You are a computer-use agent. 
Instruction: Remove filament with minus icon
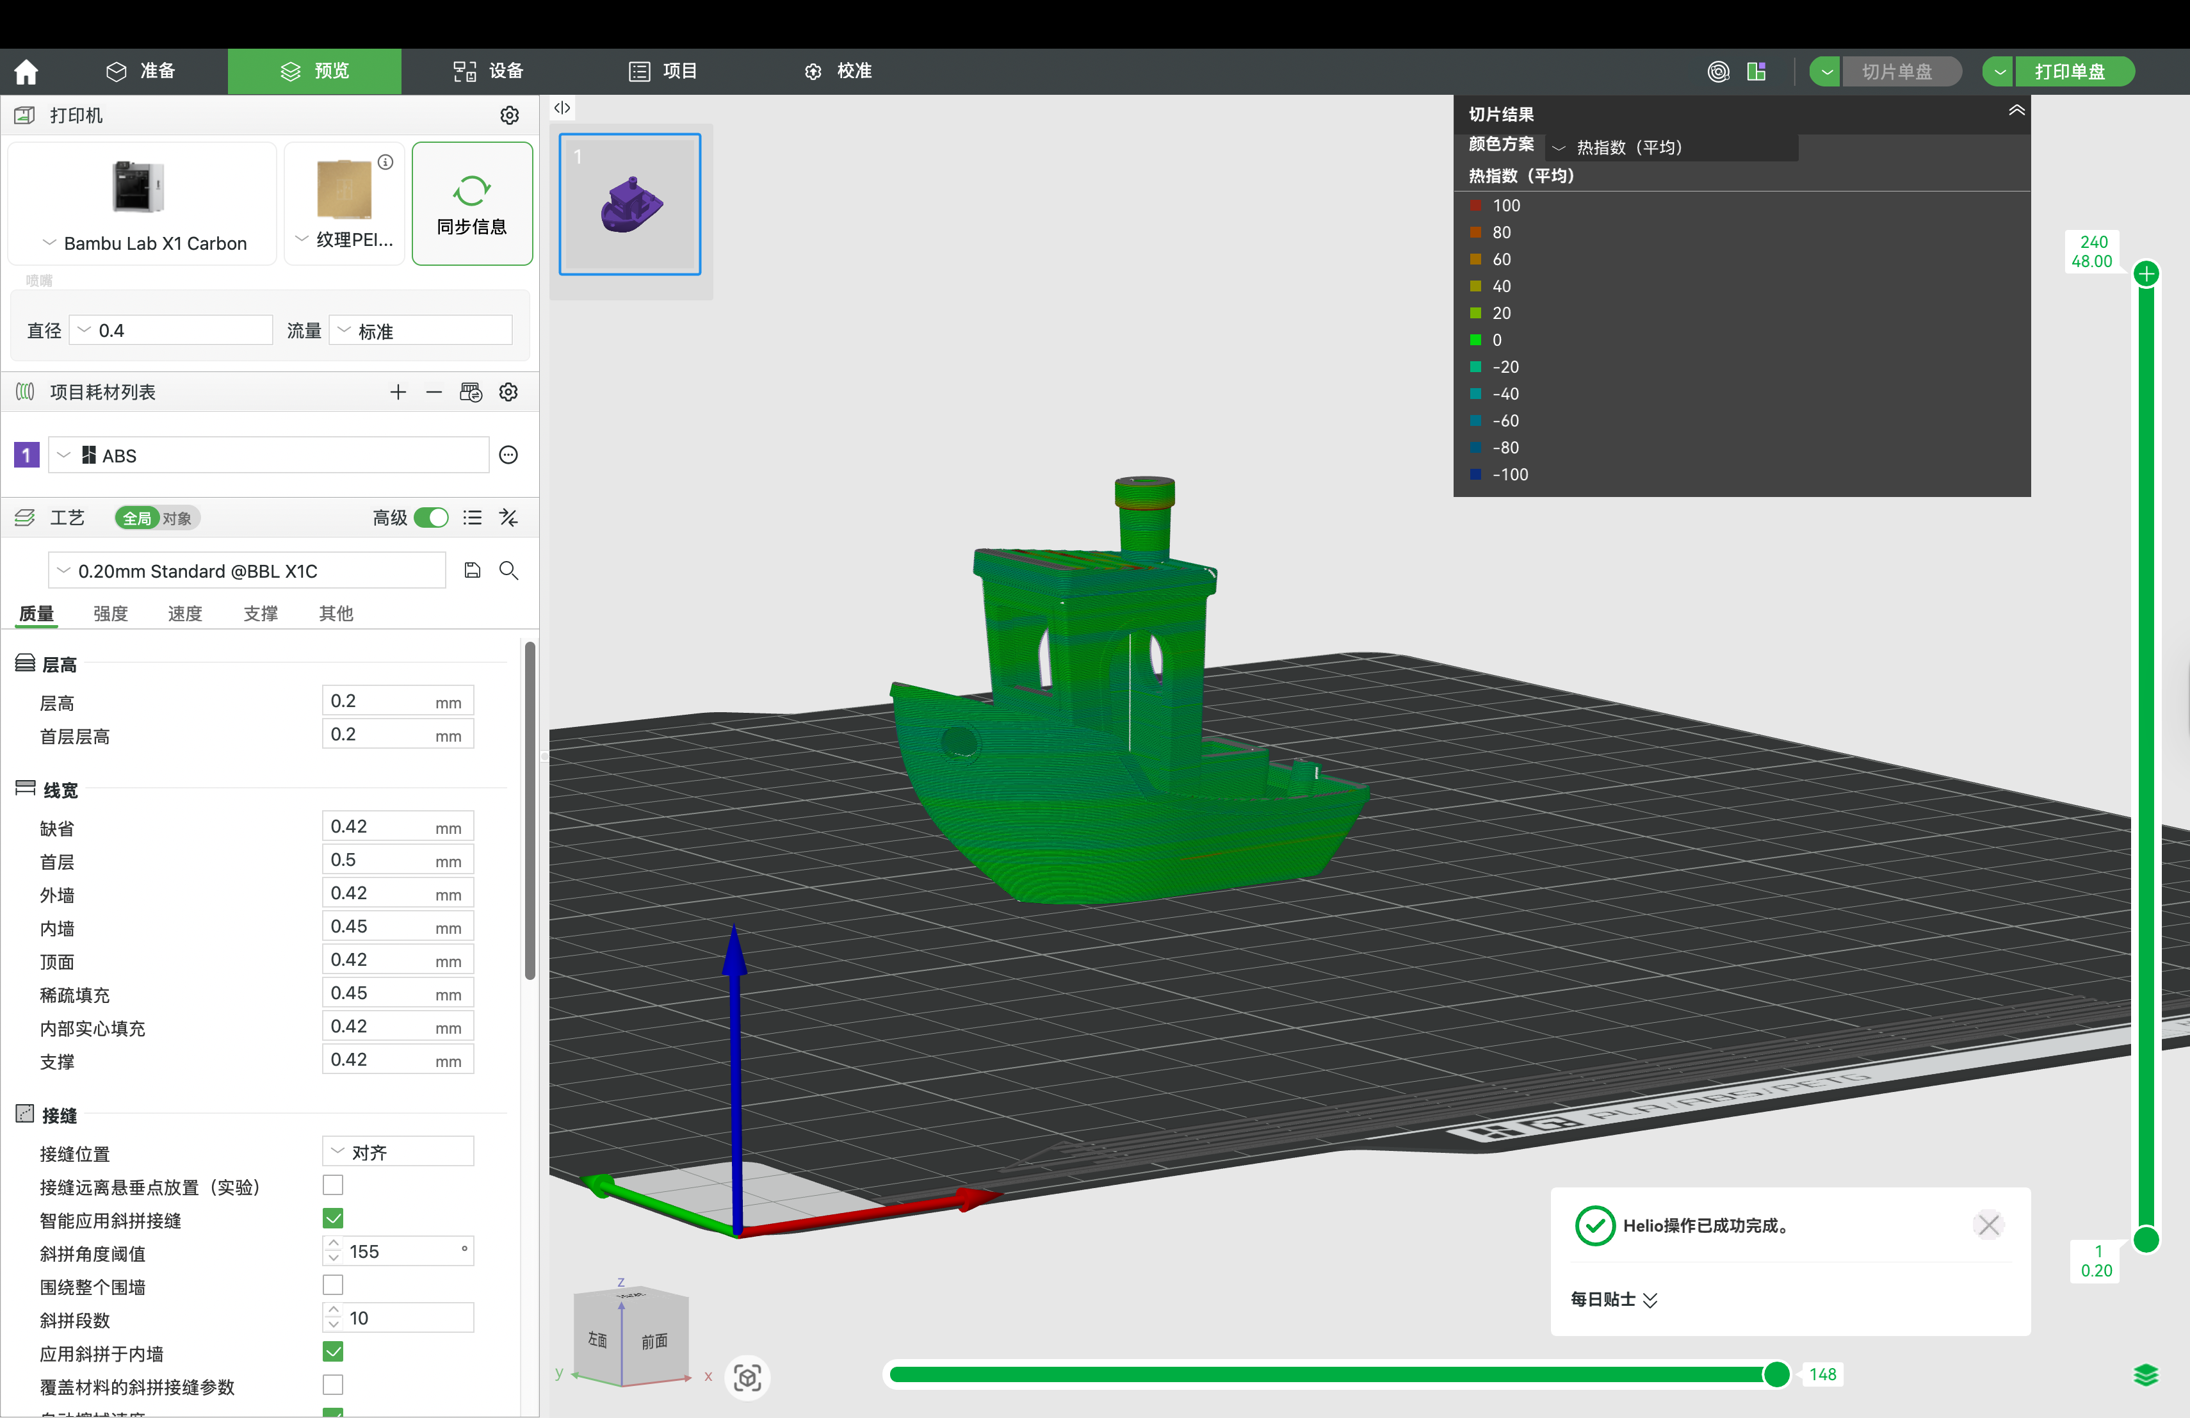434,392
